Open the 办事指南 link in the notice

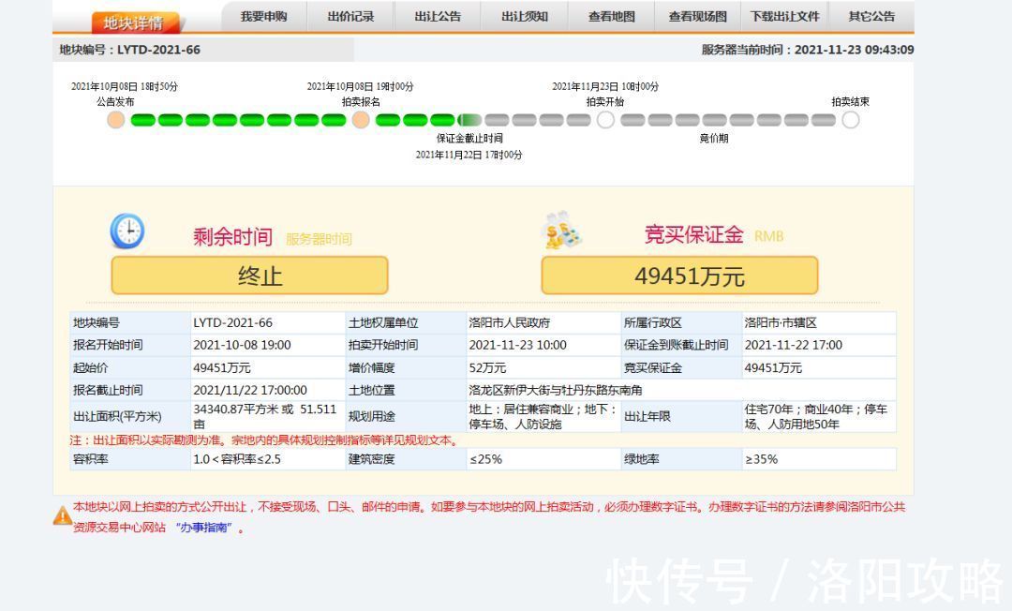pyautogui.click(x=203, y=528)
